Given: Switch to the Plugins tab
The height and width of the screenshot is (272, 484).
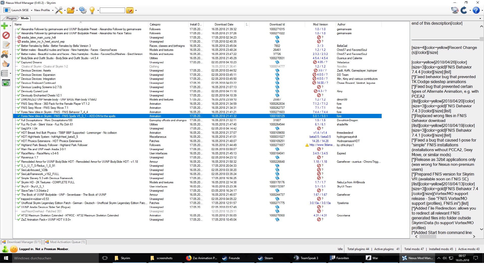Looking at the screenshot, I should (11, 18).
